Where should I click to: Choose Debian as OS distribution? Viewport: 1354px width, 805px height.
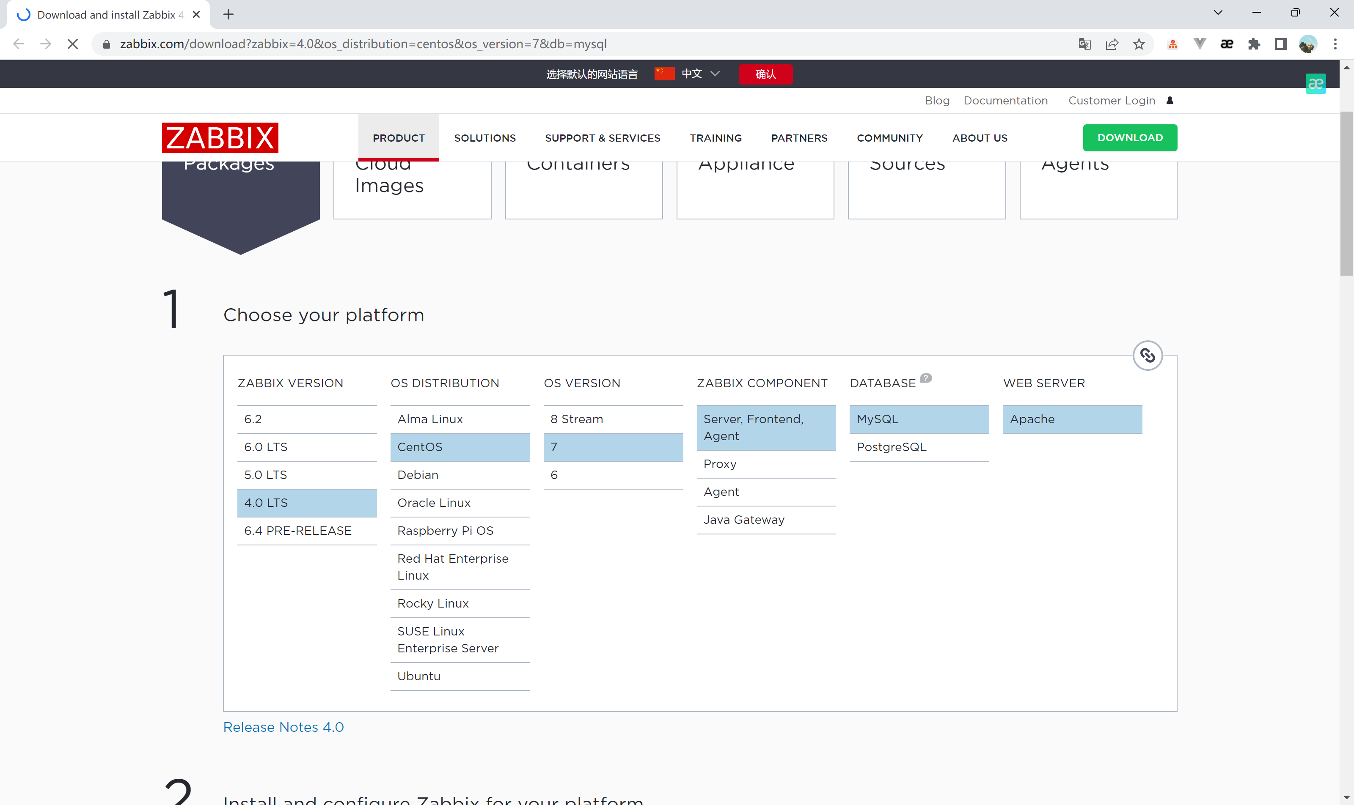pyautogui.click(x=460, y=475)
